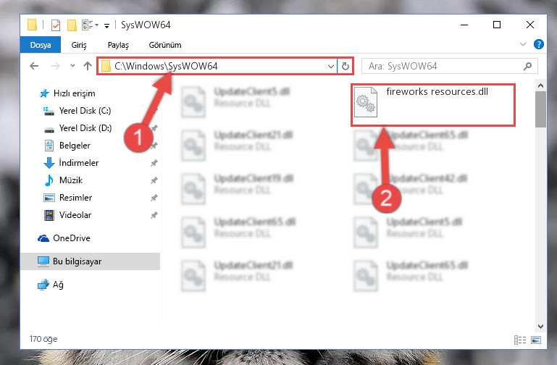557x365 pixels.
Task: Click the search magnifier icon
Action: [527, 66]
